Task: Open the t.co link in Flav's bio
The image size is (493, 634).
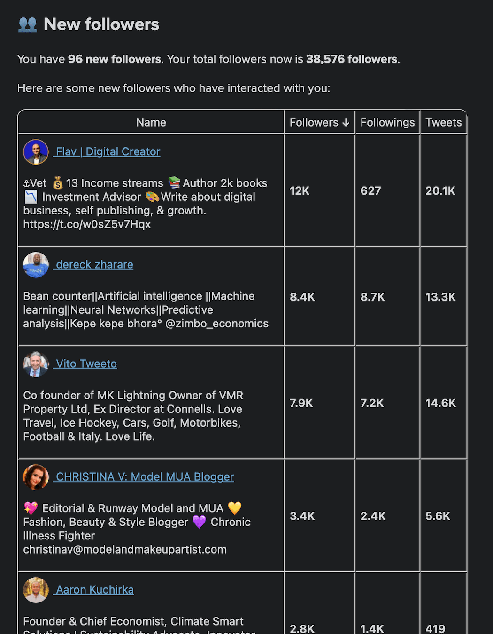Action: (x=87, y=224)
